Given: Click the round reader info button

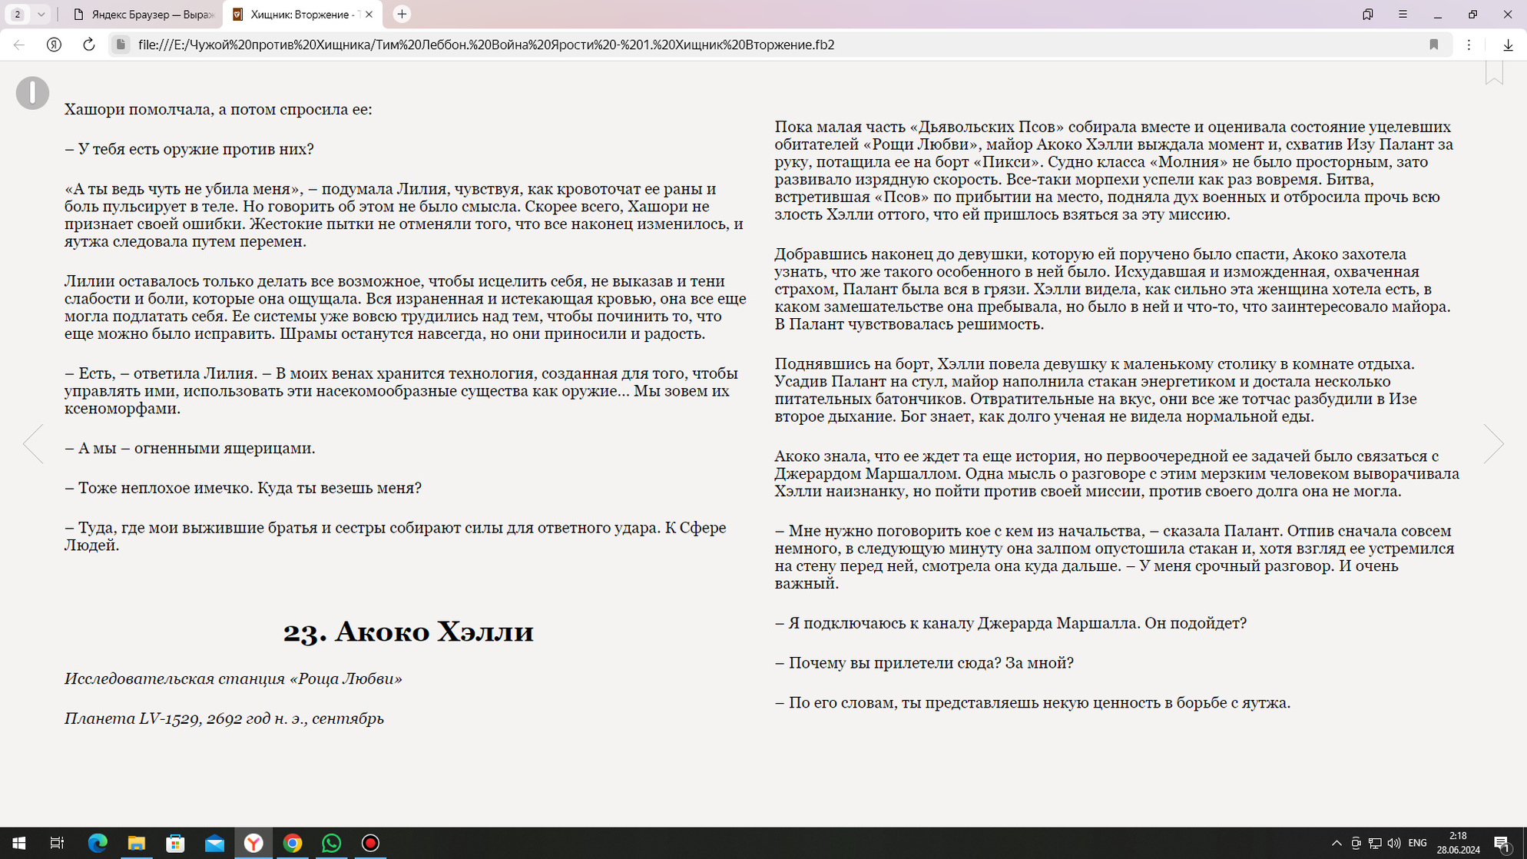Looking at the screenshot, I should coord(32,93).
